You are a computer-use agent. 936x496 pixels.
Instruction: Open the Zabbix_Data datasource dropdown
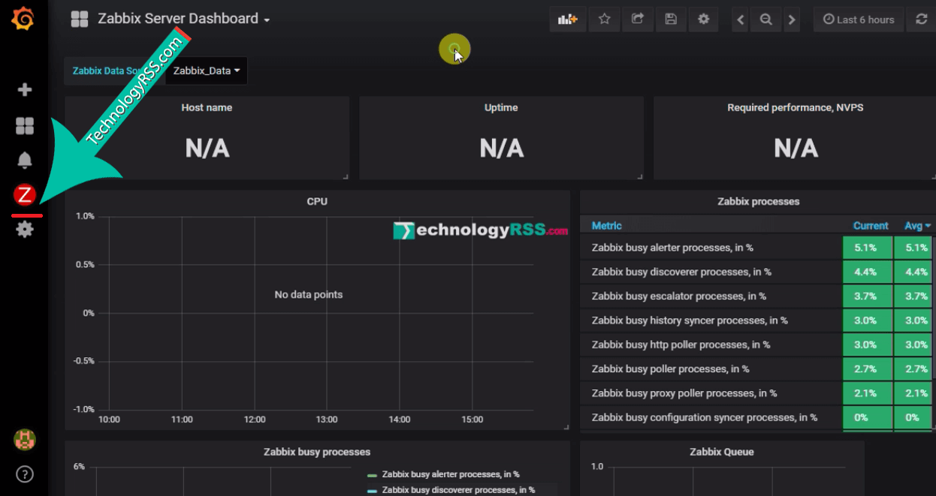(x=207, y=71)
